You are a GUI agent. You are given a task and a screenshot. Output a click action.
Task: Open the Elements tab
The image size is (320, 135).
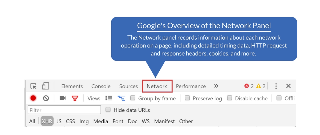click(x=72, y=86)
